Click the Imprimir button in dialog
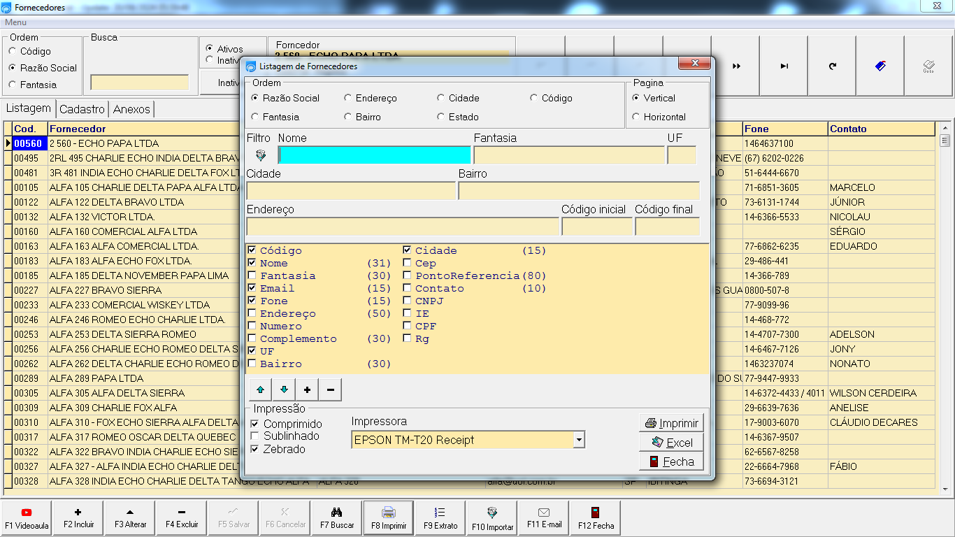This screenshot has width=955, height=537. pyautogui.click(x=671, y=423)
